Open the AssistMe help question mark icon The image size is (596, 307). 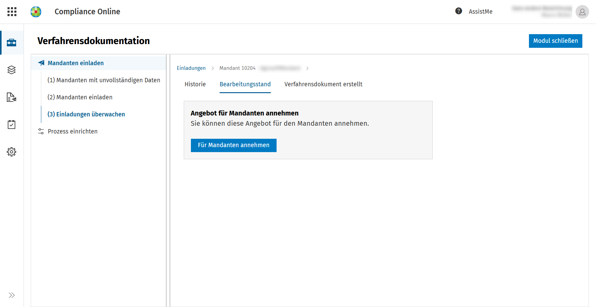click(x=458, y=11)
